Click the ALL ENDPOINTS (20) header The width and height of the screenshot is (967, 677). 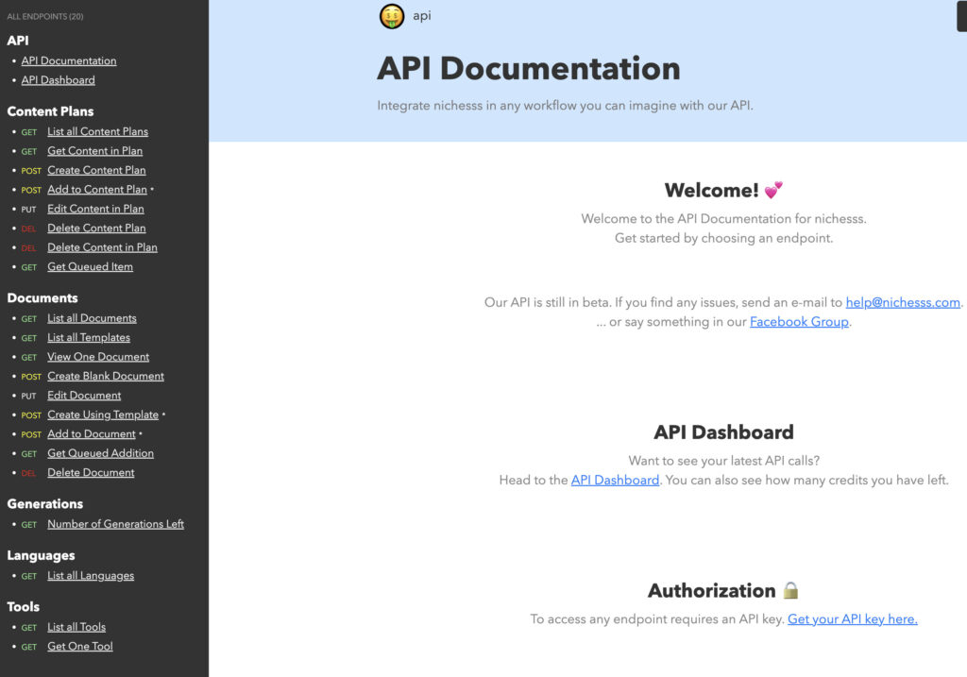pyautogui.click(x=44, y=16)
